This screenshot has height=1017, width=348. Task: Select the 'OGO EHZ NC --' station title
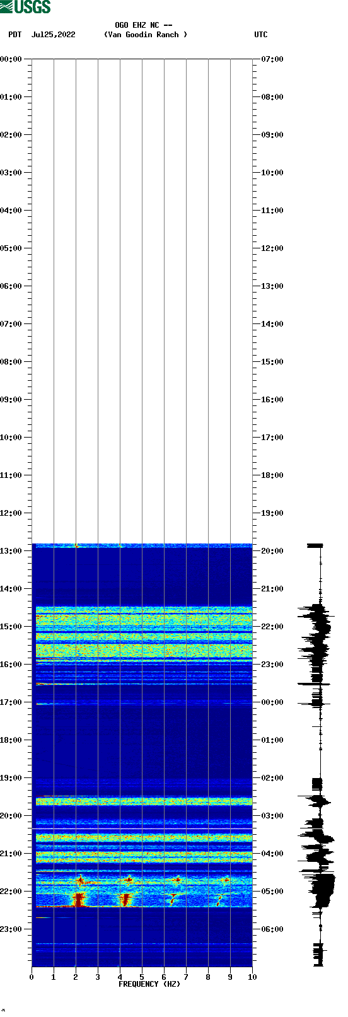pyautogui.click(x=144, y=25)
